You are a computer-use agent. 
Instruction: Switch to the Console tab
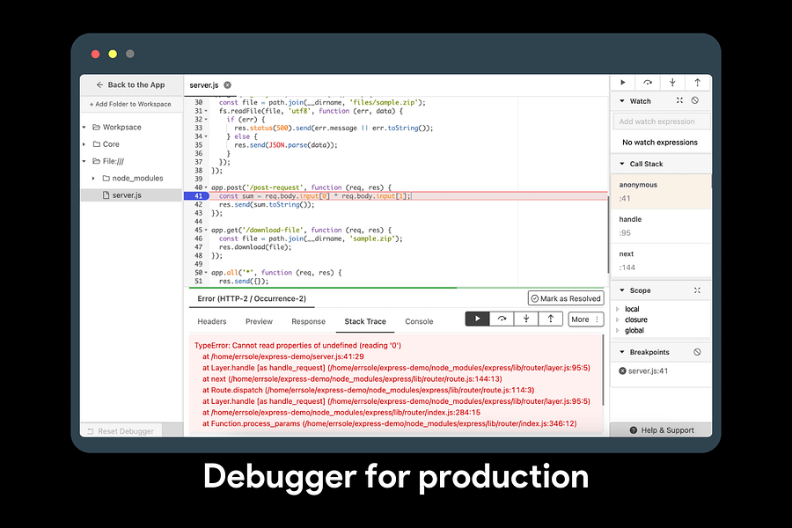(x=419, y=321)
